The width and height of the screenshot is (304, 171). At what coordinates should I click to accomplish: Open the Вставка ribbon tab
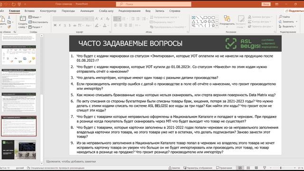coord(29,11)
